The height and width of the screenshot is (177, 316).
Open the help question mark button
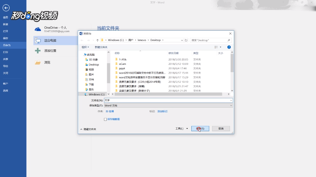(229, 47)
